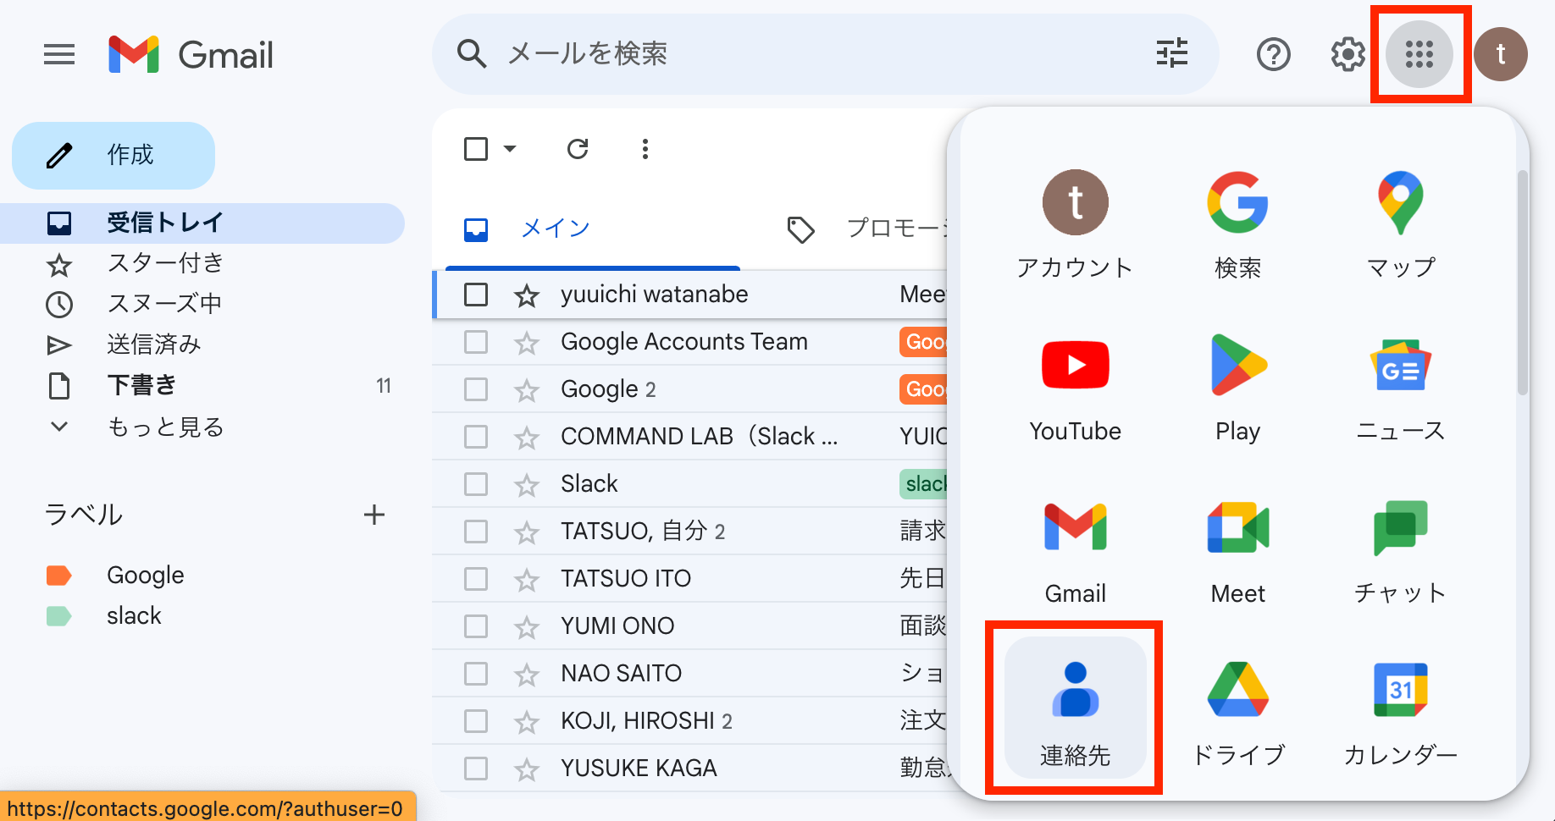Click the Gmail logo
This screenshot has height=821, width=1555.
click(191, 55)
